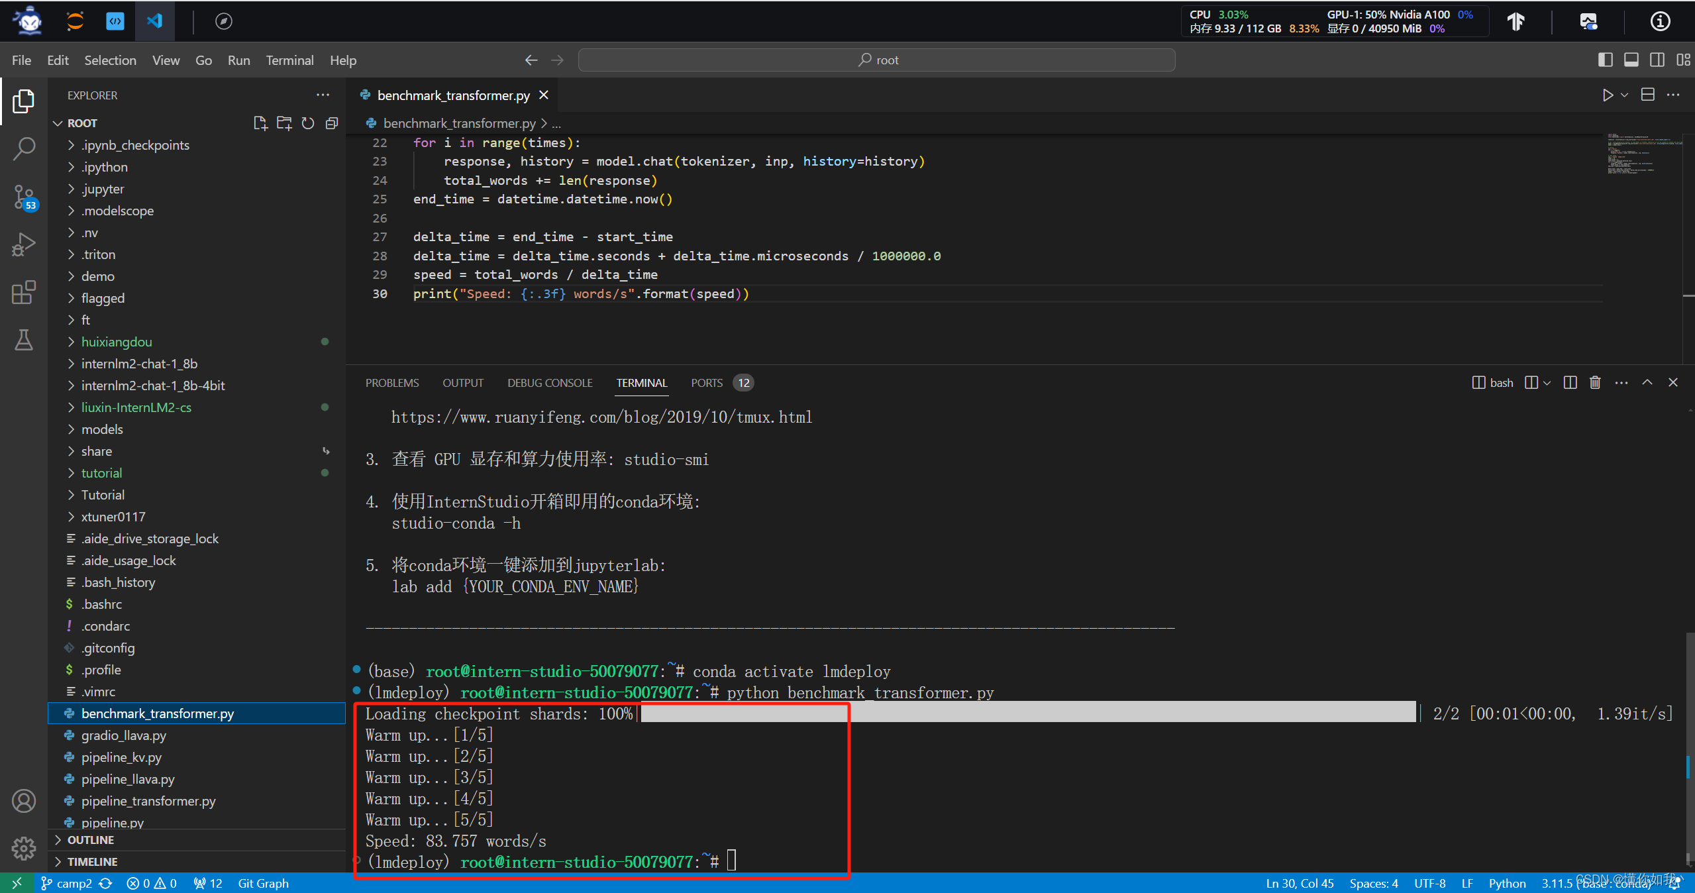Collapse all folders in explorer

[332, 123]
